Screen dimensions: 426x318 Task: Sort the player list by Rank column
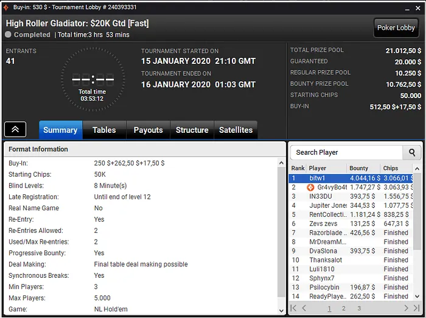tap(298, 168)
